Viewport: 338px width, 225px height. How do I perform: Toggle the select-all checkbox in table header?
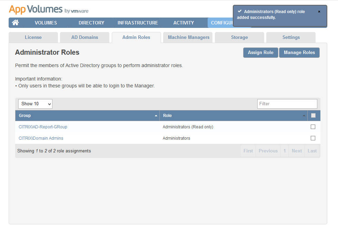tap(313, 116)
